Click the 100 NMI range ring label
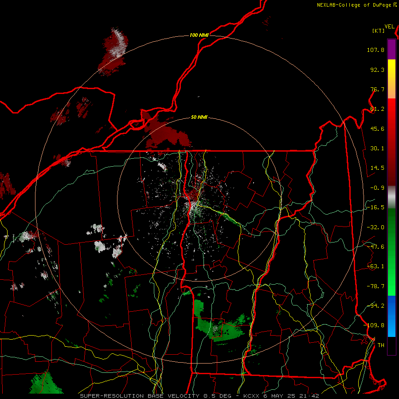The image size is (399, 399). pos(199,35)
